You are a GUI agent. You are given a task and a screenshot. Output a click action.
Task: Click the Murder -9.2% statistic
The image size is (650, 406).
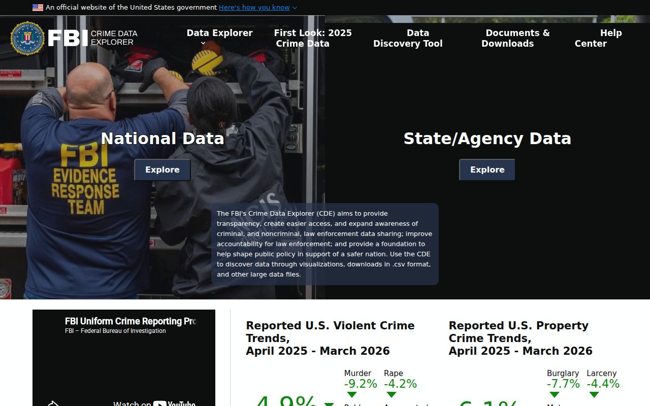(361, 379)
